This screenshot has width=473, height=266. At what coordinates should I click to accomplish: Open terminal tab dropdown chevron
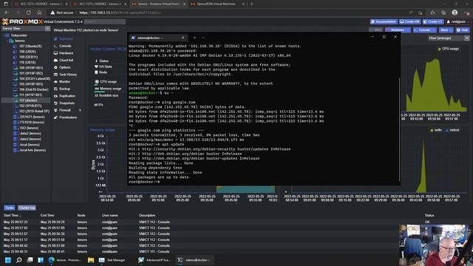point(203,38)
